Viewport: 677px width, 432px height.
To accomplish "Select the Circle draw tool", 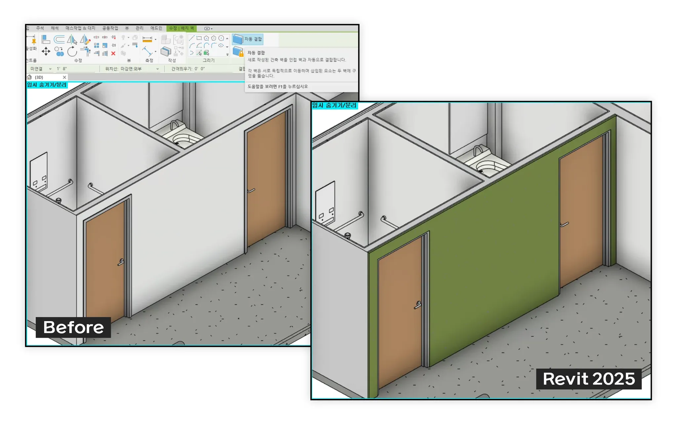I will pyautogui.click(x=221, y=38).
